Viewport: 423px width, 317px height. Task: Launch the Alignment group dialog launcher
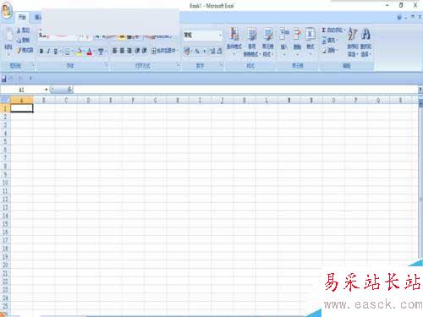pyautogui.click(x=178, y=65)
